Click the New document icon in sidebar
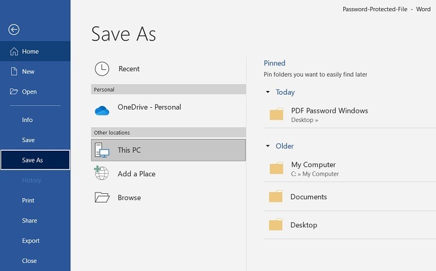Screen dimensions: 436x271 (14, 72)
